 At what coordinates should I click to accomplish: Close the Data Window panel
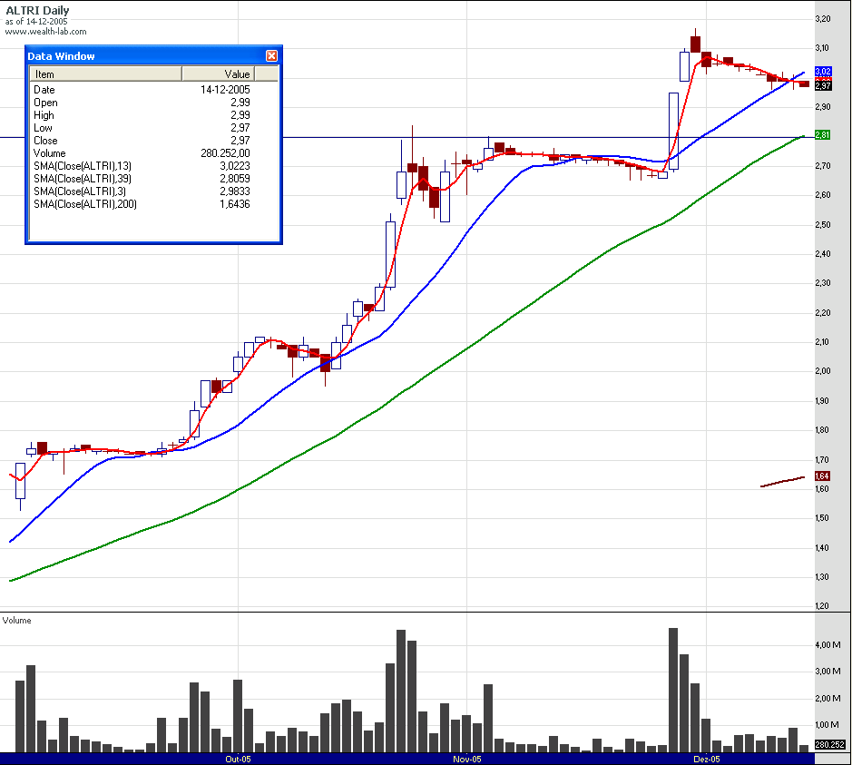271,56
